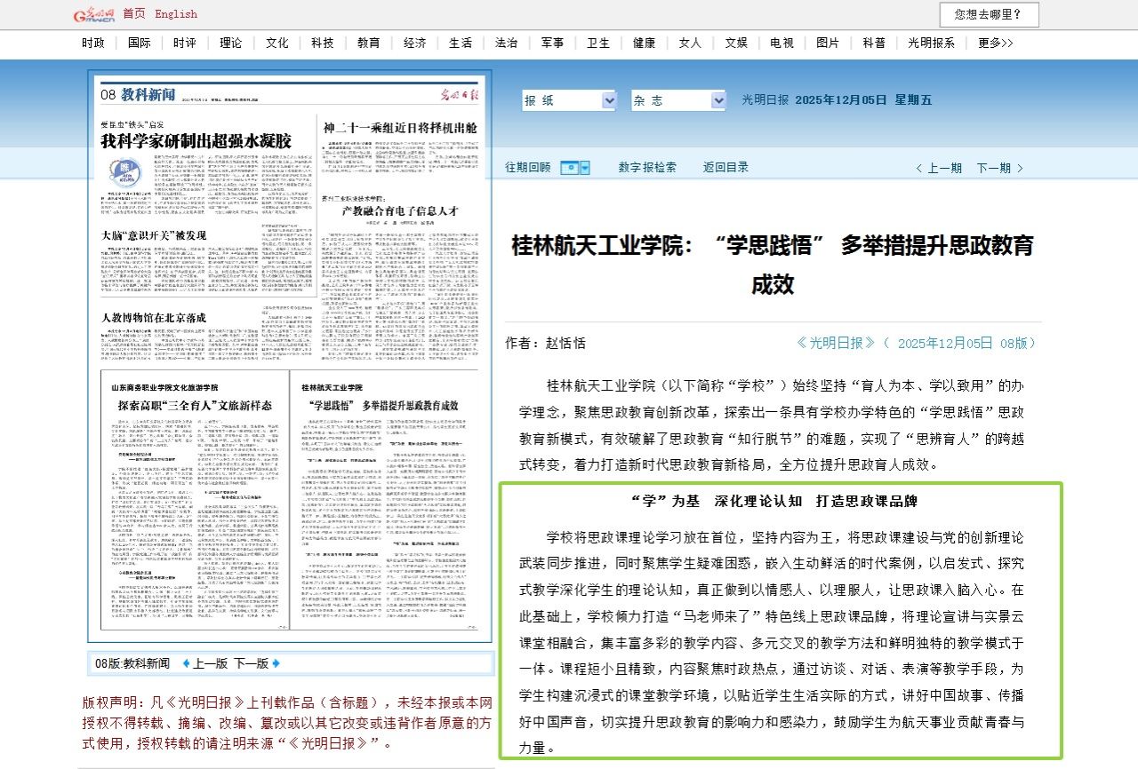Open the 光明报系 menu item

[931, 43]
